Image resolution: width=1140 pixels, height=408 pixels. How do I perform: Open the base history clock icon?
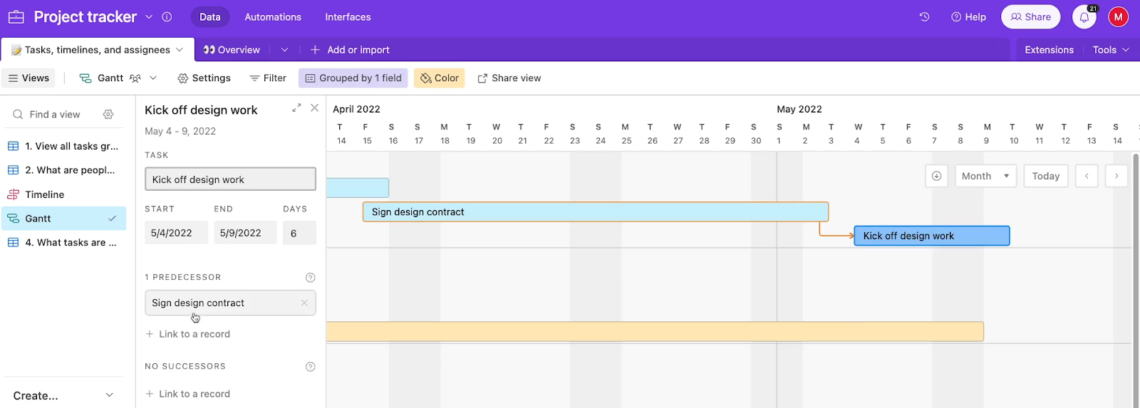tap(924, 16)
